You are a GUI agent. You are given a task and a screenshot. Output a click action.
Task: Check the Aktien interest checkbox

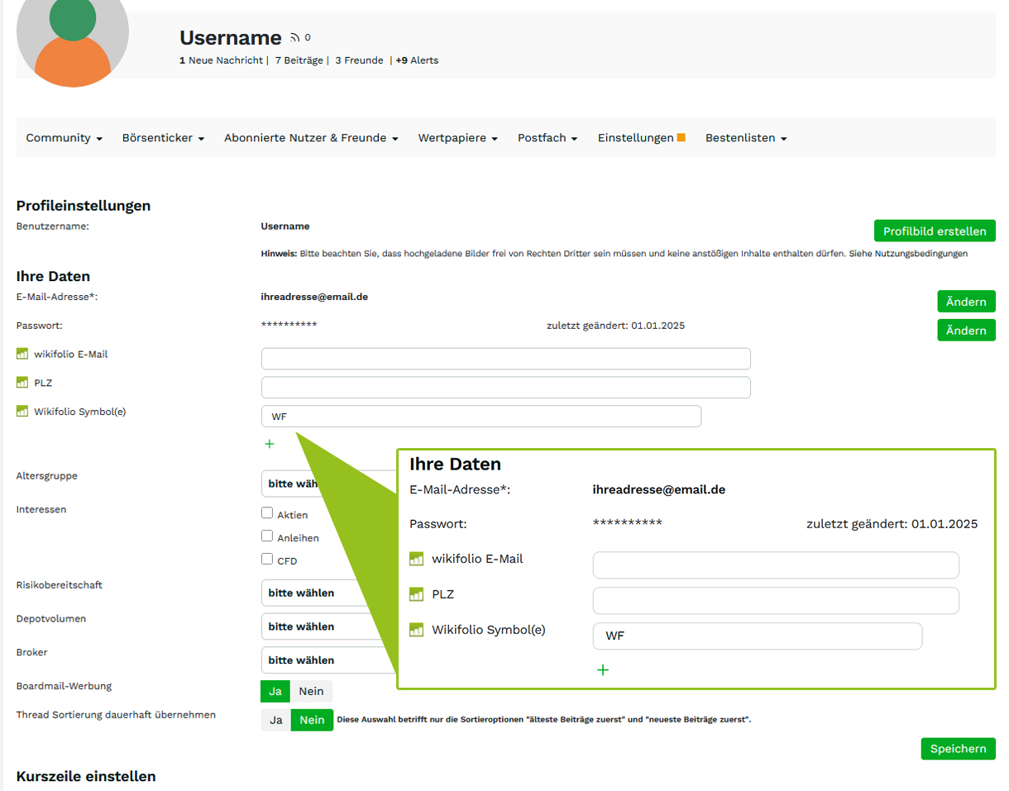click(267, 513)
